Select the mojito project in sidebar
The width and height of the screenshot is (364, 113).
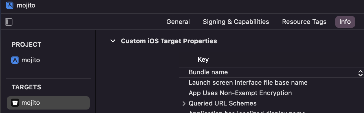click(49, 60)
